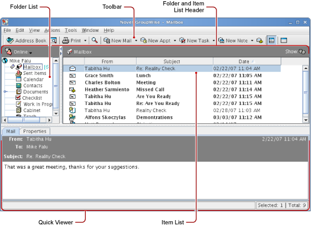This screenshot has height=226, width=311.
Task: Click the Print toolbar button
Action: (72, 41)
